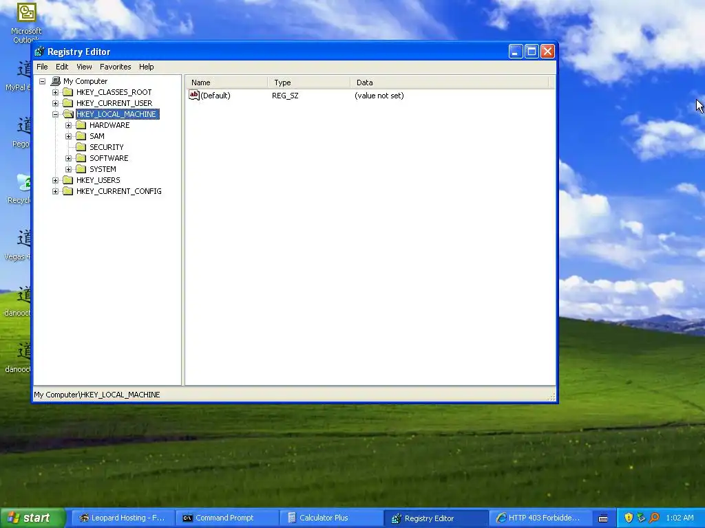Click the REG_SZ type cell
The width and height of the screenshot is (705, 528).
(285, 96)
